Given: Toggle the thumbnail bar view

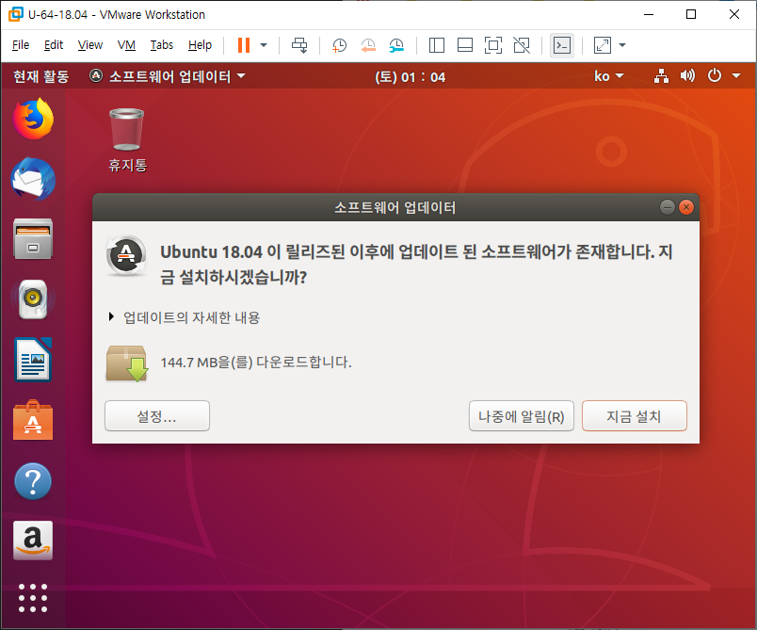Looking at the screenshot, I should point(465,45).
